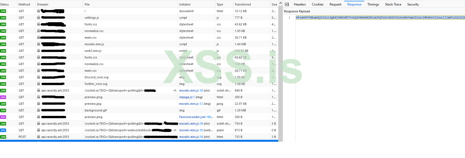Open the inpage.js:1 initiator link
The image size is (465, 158).
point(187,97)
